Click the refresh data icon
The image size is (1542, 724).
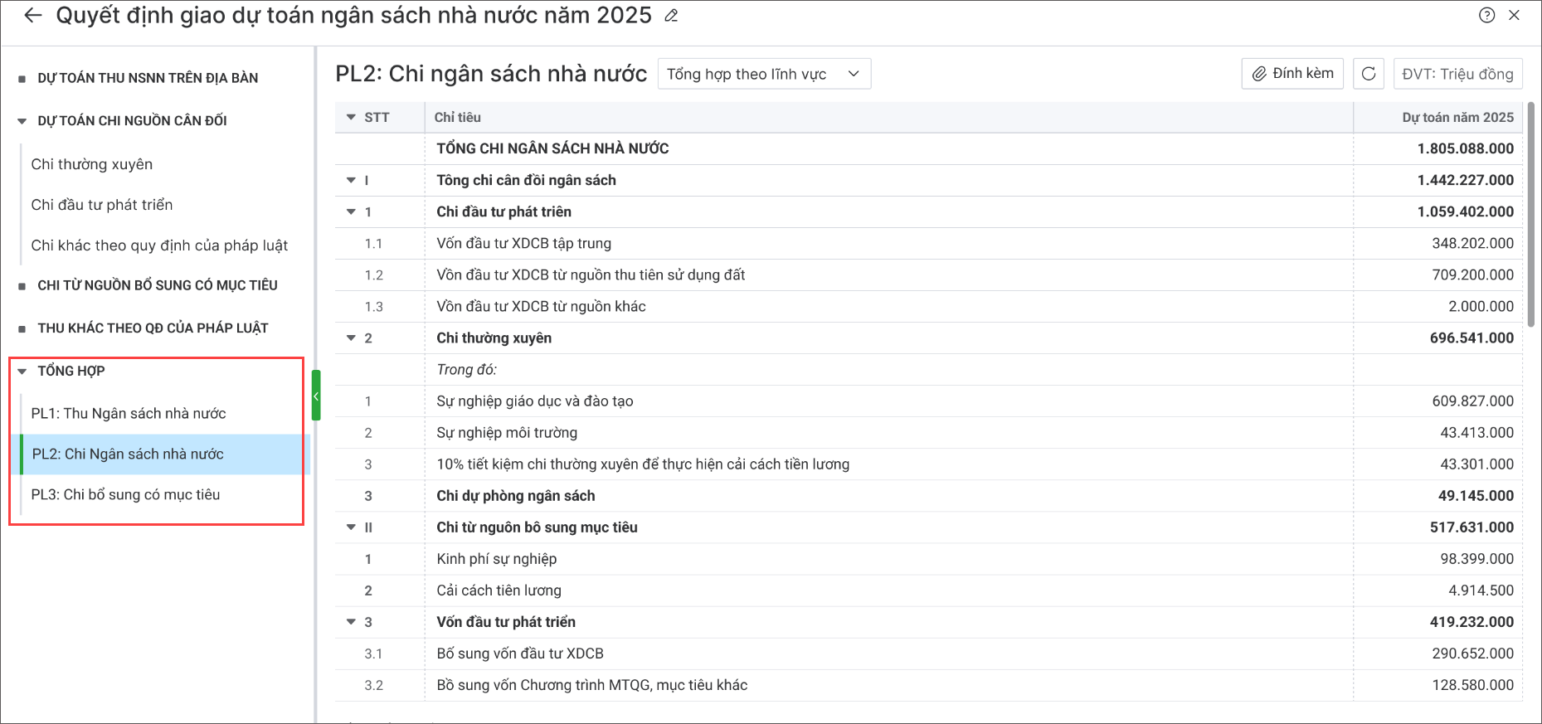pyautogui.click(x=1369, y=74)
